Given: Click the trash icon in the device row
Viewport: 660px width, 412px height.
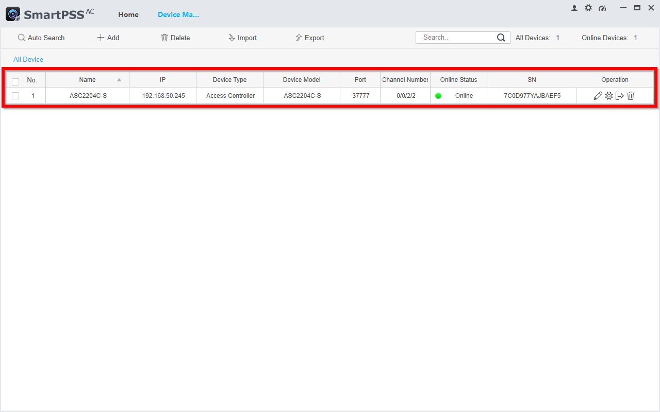Looking at the screenshot, I should click(x=631, y=96).
